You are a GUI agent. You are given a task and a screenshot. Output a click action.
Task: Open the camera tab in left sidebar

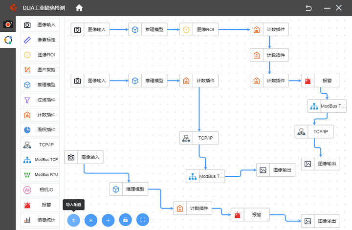[8, 24]
